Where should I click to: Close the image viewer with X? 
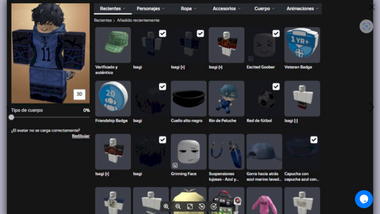(x=372, y=7)
